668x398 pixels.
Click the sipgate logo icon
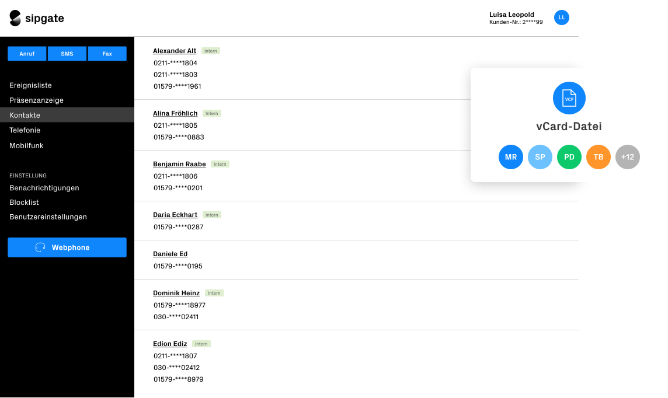[x=15, y=18]
